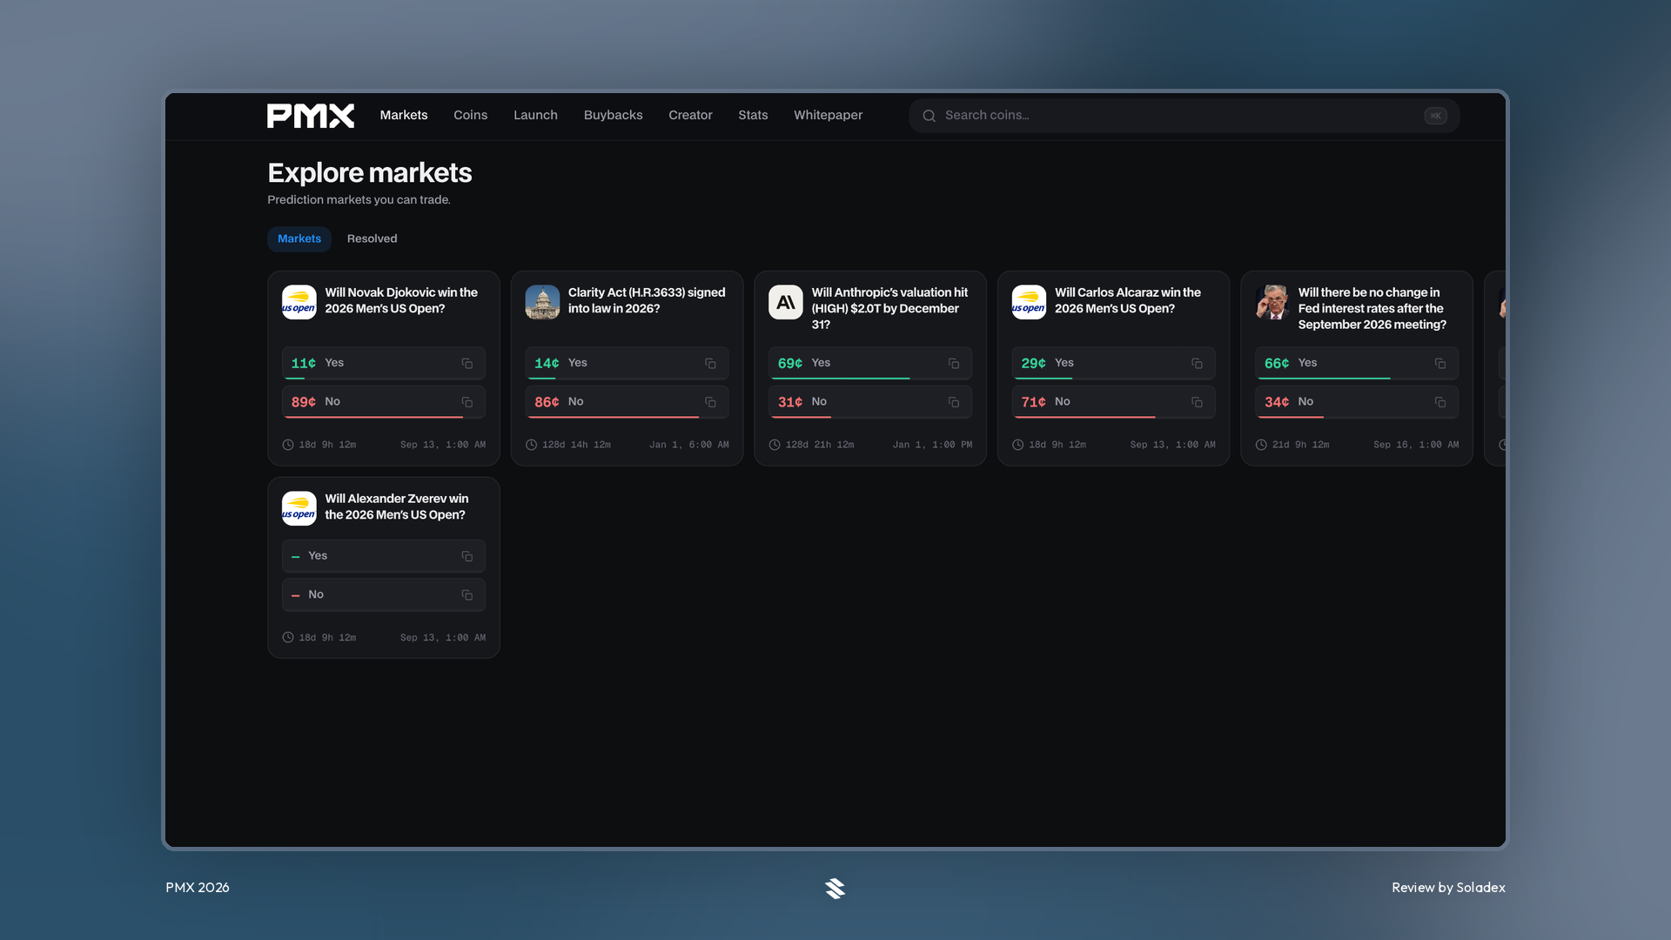
Task: Open the Whitepaper link
Action: [828, 115]
